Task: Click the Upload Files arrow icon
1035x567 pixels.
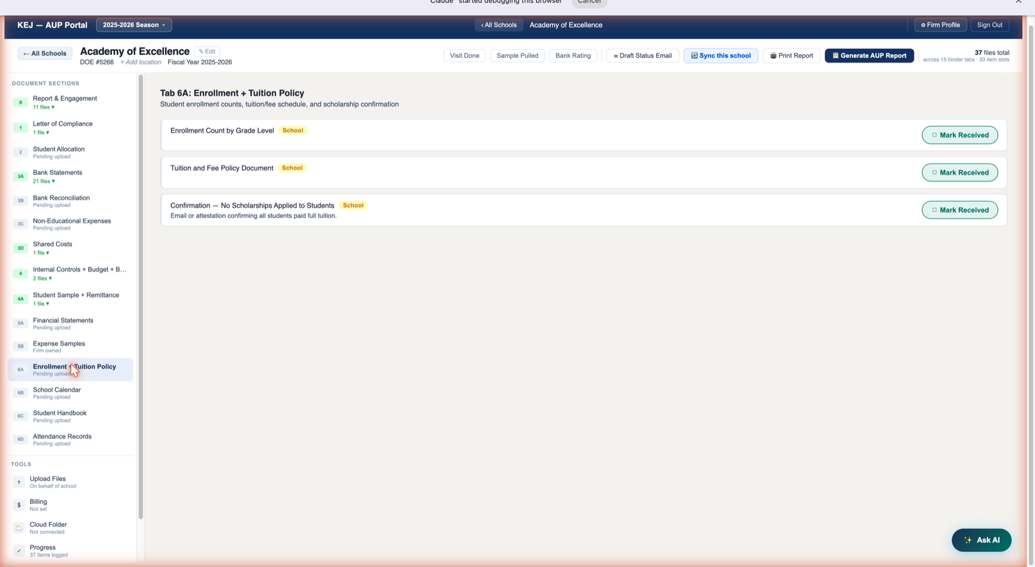Action: click(x=19, y=482)
